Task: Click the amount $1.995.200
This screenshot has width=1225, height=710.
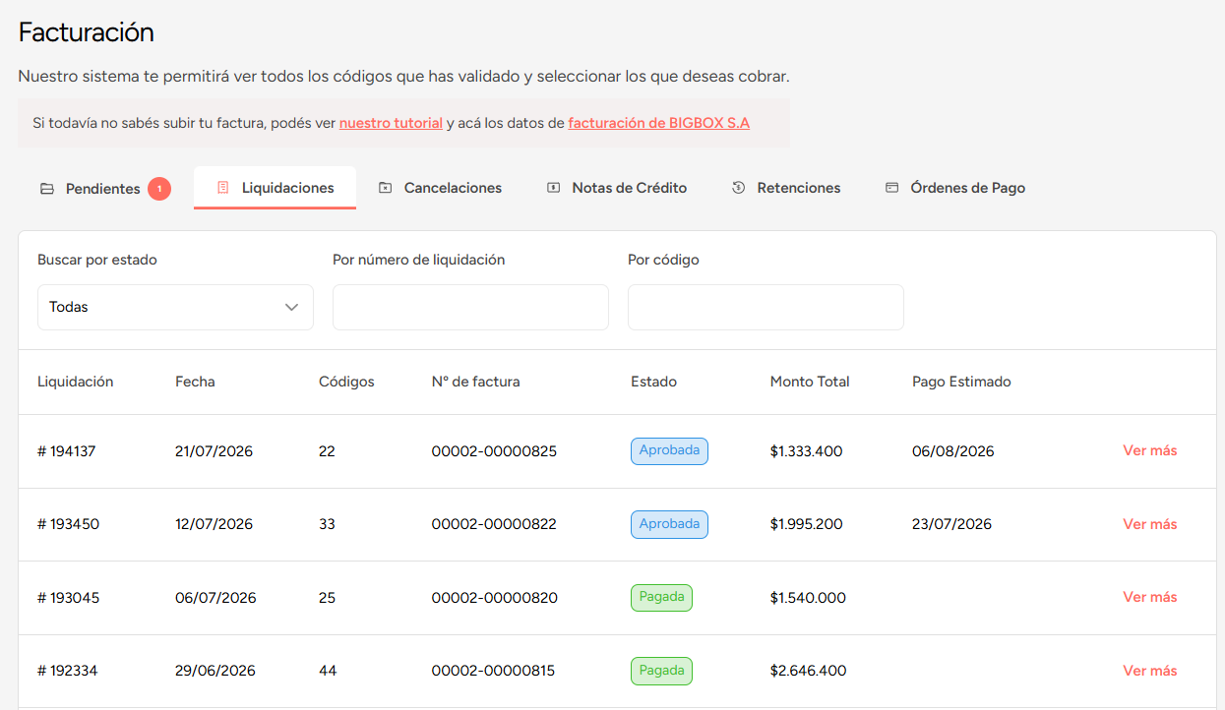Action: (807, 524)
